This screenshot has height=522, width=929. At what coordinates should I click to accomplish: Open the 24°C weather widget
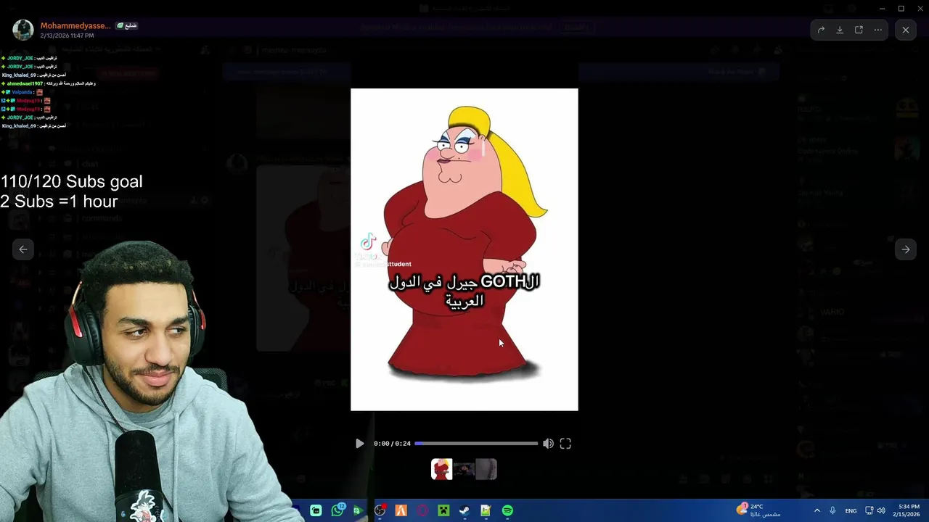point(758,510)
